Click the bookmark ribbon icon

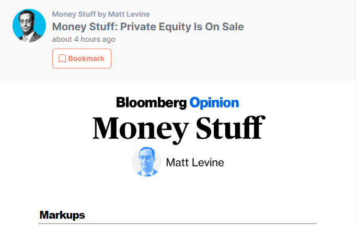point(62,58)
